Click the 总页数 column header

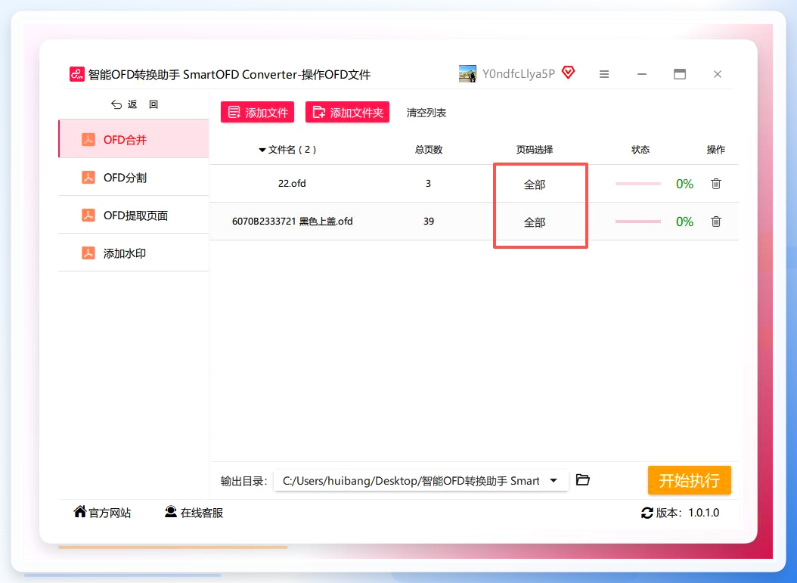(429, 150)
